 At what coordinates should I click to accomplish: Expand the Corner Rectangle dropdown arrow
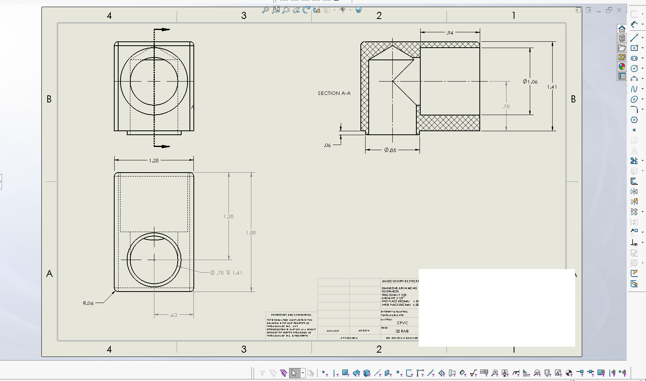click(x=642, y=48)
